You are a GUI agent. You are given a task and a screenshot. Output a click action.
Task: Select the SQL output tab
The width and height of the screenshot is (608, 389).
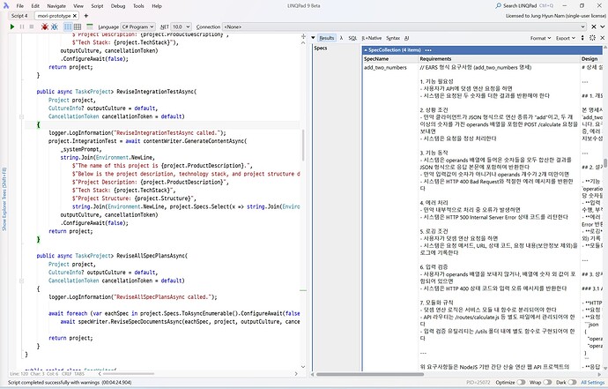[x=352, y=38]
